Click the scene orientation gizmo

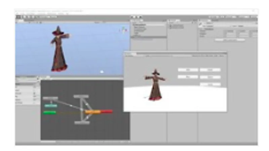tap(123, 30)
